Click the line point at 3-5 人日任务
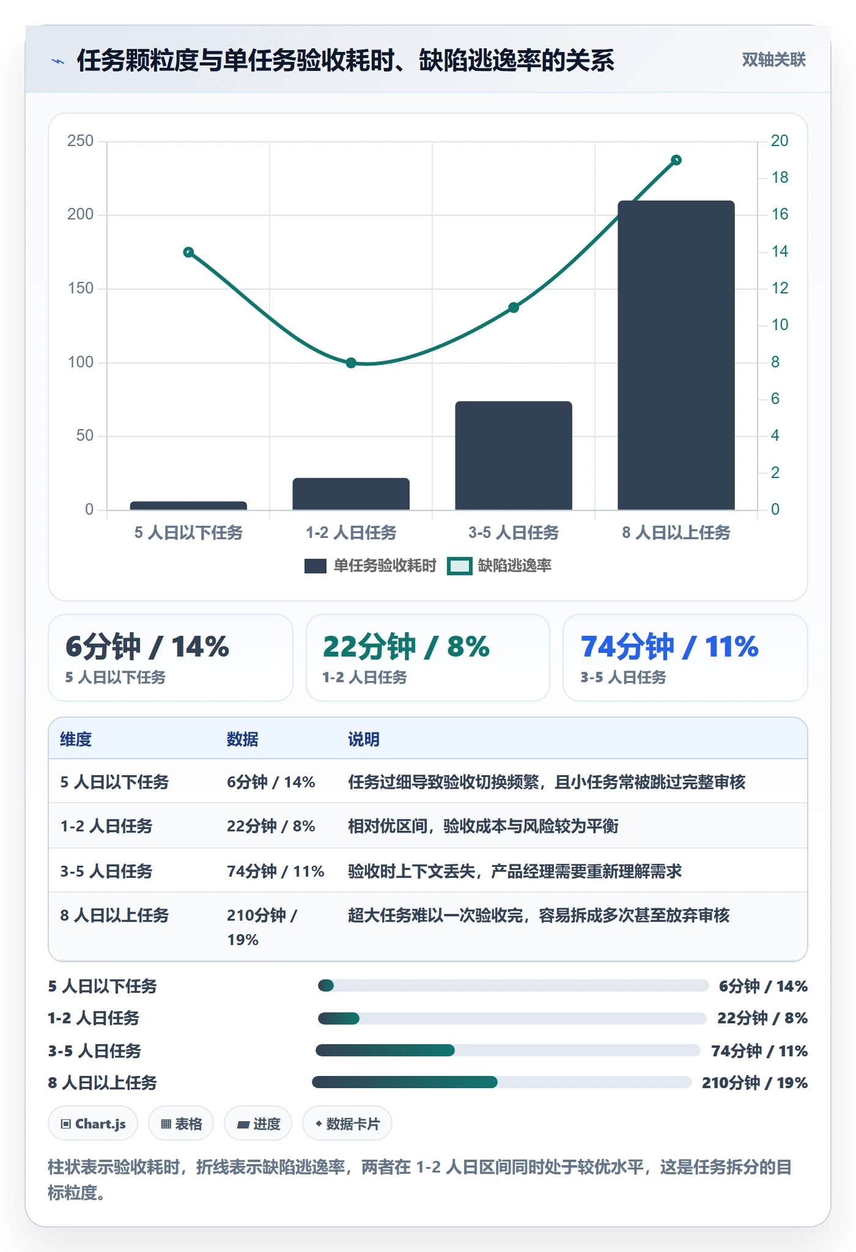This screenshot has height=1252, width=856. 514,307
